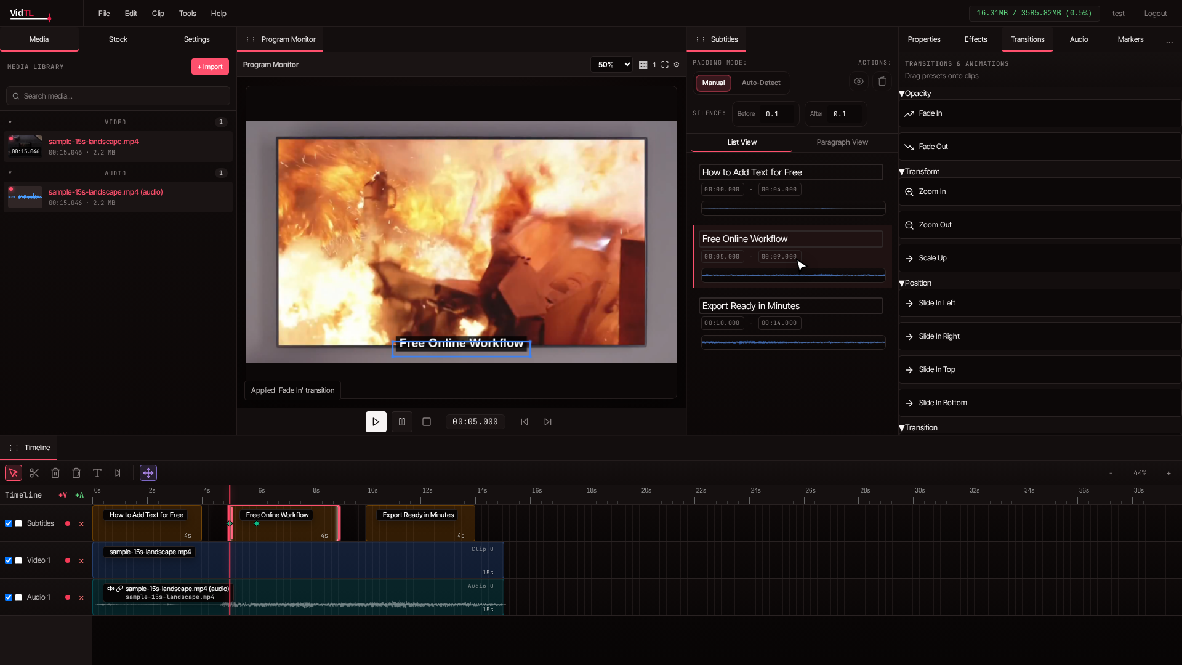Increase timeline zoom with the plus button
The height and width of the screenshot is (665, 1182).
click(1168, 473)
